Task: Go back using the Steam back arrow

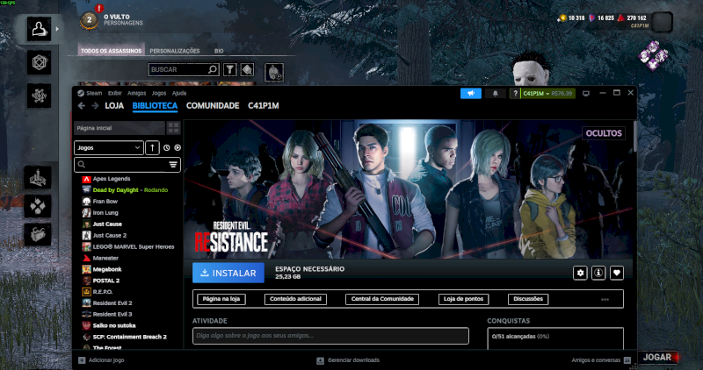Action: click(x=81, y=105)
